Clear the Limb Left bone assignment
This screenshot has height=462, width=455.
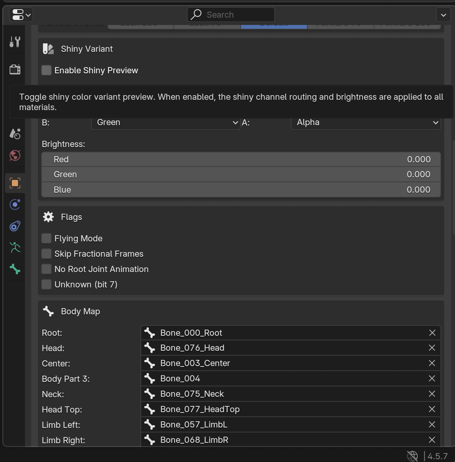point(432,424)
